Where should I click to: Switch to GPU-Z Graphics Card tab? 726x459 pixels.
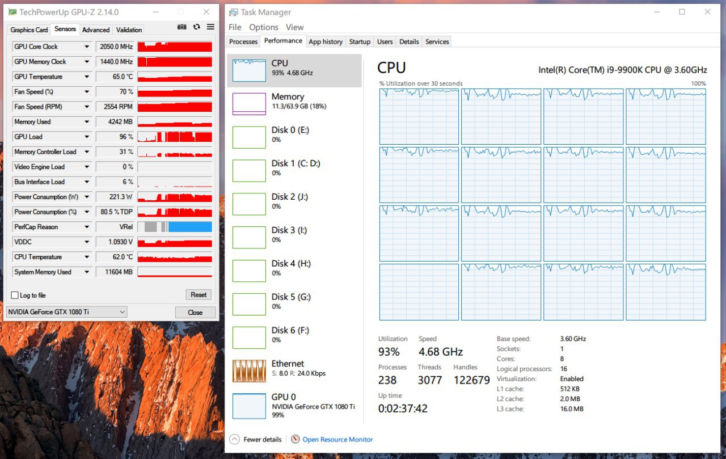(x=29, y=30)
